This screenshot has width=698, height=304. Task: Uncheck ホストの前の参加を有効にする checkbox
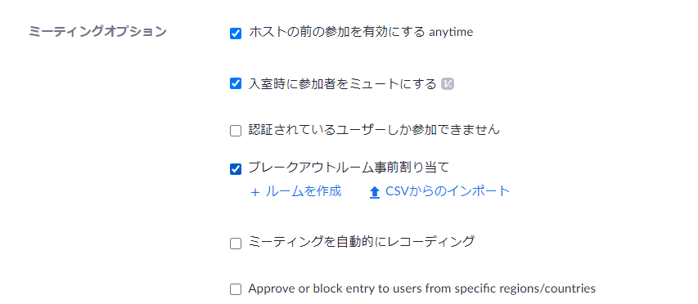pyautogui.click(x=236, y=33)
